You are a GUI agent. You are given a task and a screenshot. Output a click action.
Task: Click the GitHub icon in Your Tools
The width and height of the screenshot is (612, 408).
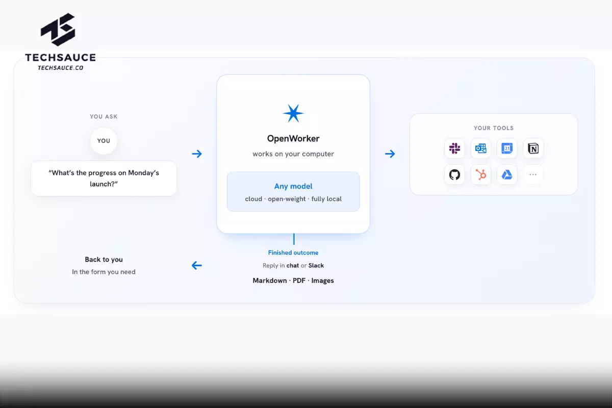[454, 175]
